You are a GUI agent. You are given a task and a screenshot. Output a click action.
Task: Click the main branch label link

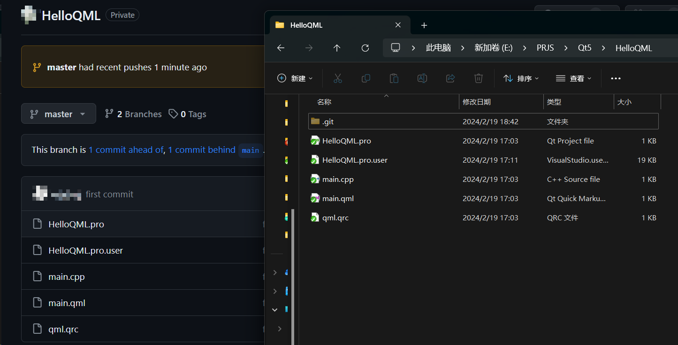coord(251,150)
